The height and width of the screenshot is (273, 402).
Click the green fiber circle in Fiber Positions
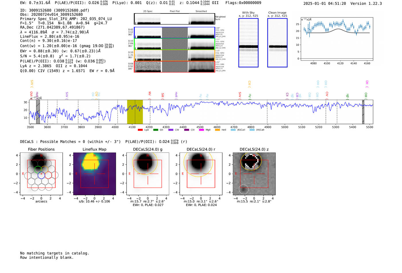coord(38,169)
